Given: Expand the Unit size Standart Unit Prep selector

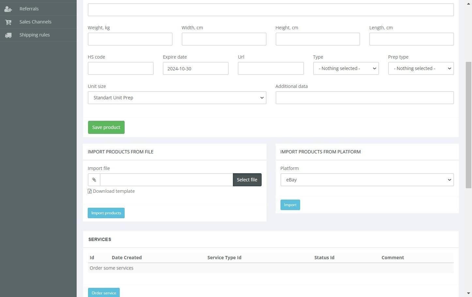Looking at the screenshot, I should point(177,98).
